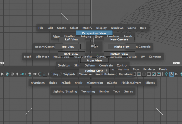
Task: Open the Select hotbox menu
Action: [x=74, y=28]
